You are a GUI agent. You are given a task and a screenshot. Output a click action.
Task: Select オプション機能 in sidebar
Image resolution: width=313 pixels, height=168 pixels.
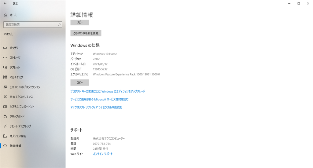click(x=18, y=136)
